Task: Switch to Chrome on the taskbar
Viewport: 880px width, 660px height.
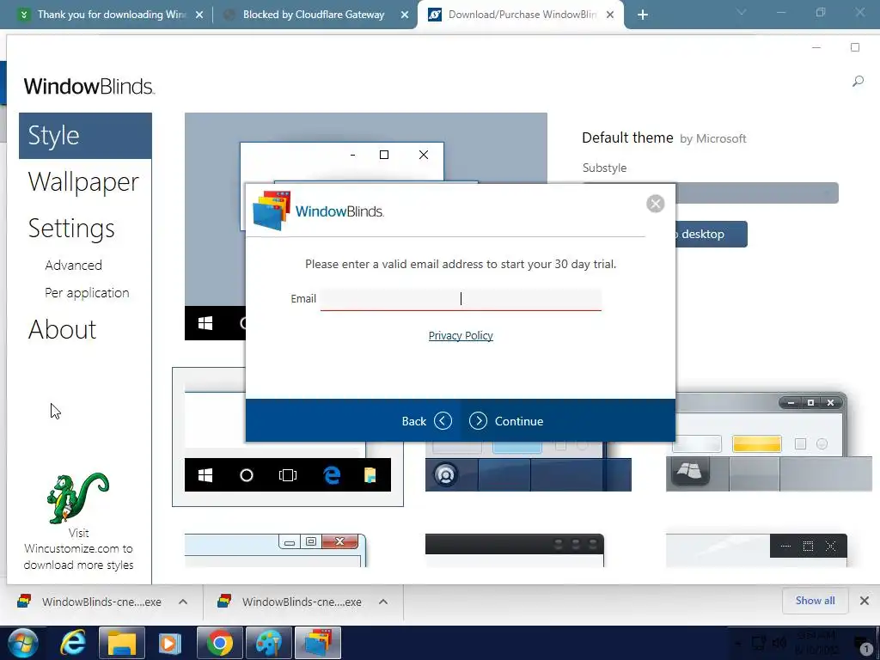Action: pos(219,643)
